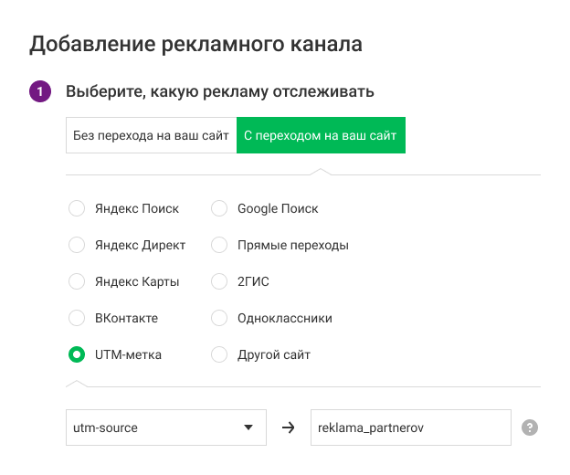Screen dimensions: 570x475
Task: Toggle the UTM-метка radio button
Action: (x=78, y=354)
